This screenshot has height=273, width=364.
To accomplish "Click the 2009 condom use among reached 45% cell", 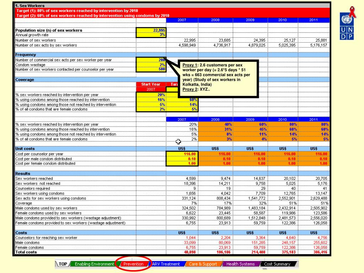I will (250, 129).
